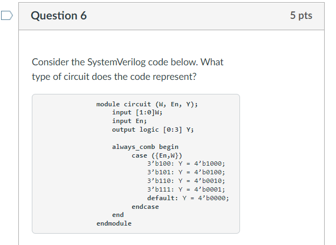Click the 'end' keyword line
The image size is (336, 245).
(x=118, y=215)
